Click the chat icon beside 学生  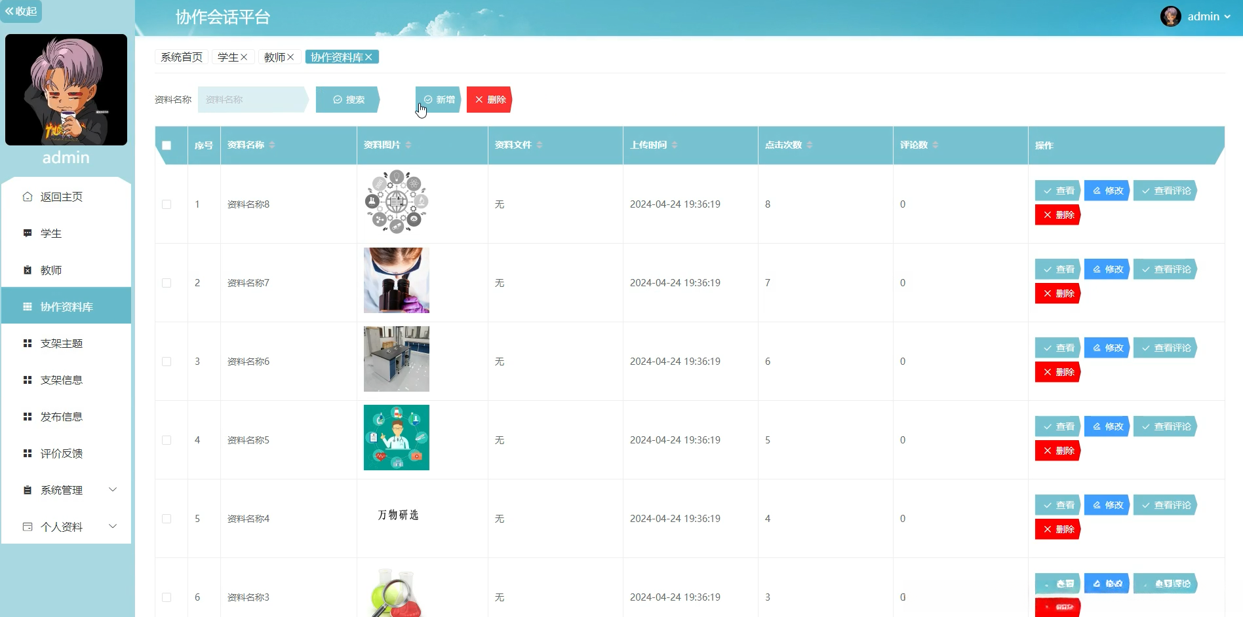click(28, 233)
